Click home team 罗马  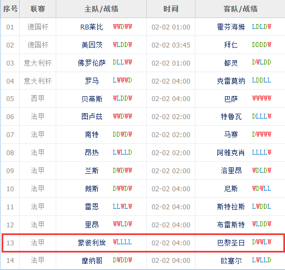tap(92, 81)
